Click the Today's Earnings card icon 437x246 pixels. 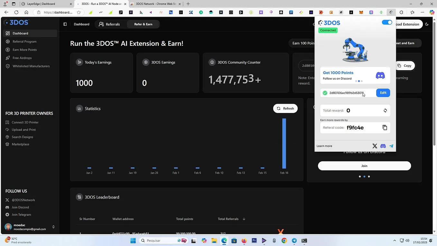click(79, 62)
